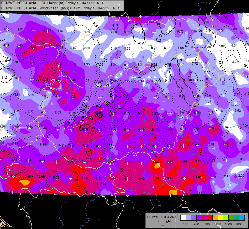Click the wind shear value 11.3
This screenshot has height=229, width=249.
pos(5,78)
